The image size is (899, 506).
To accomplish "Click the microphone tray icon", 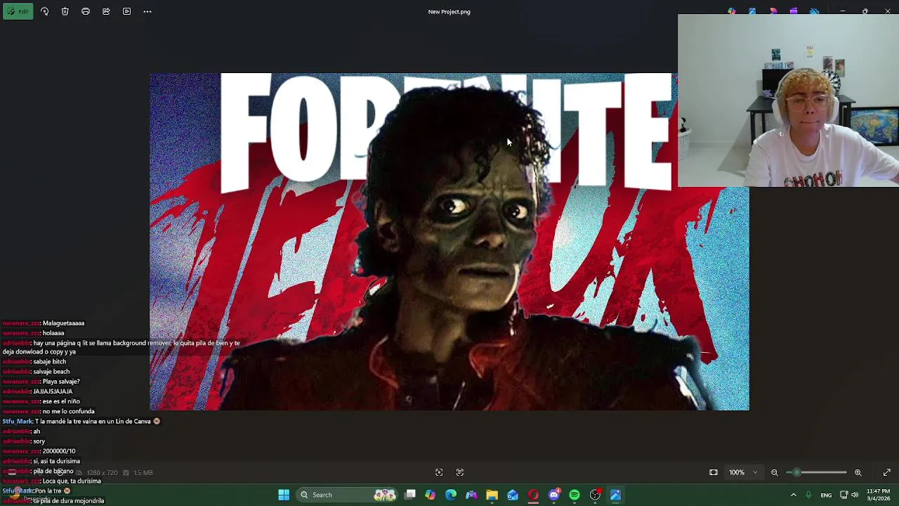I will click(x=808, y=495).
